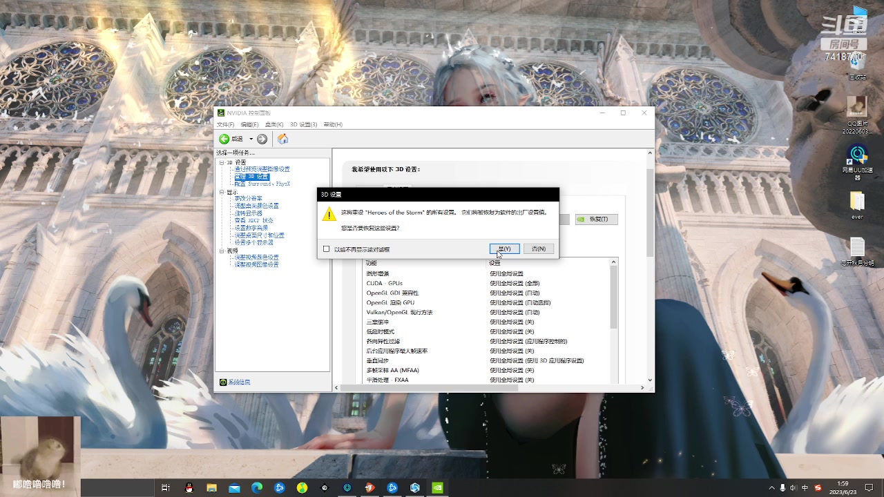Screen dimensions: 884x497
Task: Decline reset with the 否(N) button
Action: click(539, 248)
